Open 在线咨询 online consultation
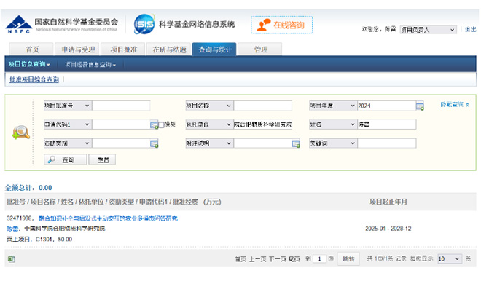 [281, 25]
